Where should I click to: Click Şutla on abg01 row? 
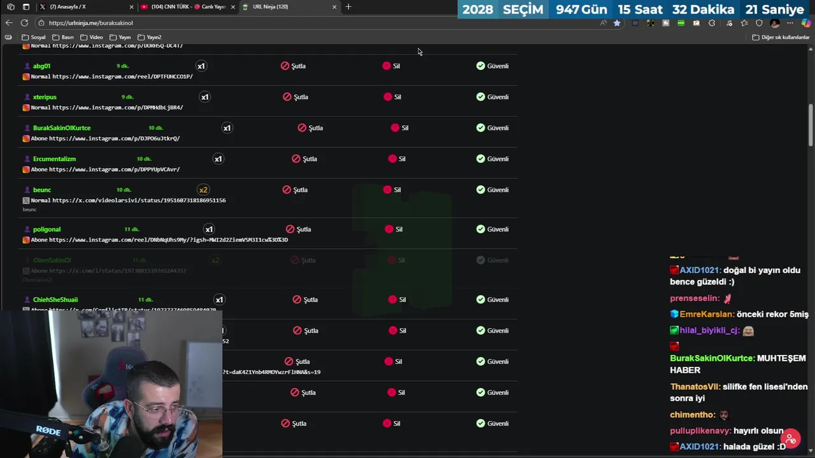tap(293, 66)
